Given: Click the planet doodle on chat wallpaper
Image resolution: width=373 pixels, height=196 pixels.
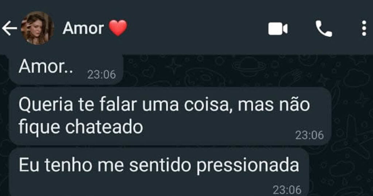Looking at the screenshot, I should (x=248, y=66).
